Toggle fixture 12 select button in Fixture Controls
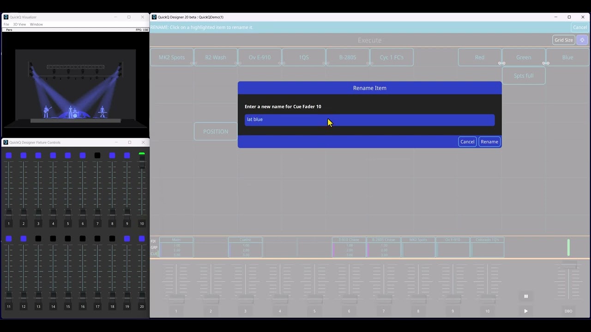Screen dimensions: 591x332 (x=24, y=239)
